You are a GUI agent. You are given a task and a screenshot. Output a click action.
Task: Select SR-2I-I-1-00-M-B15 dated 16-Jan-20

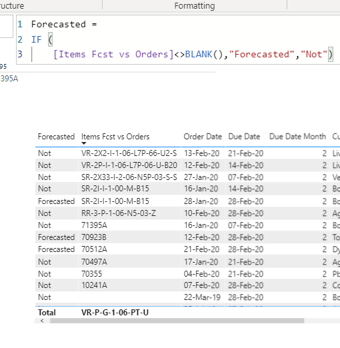tap(115, 189)
